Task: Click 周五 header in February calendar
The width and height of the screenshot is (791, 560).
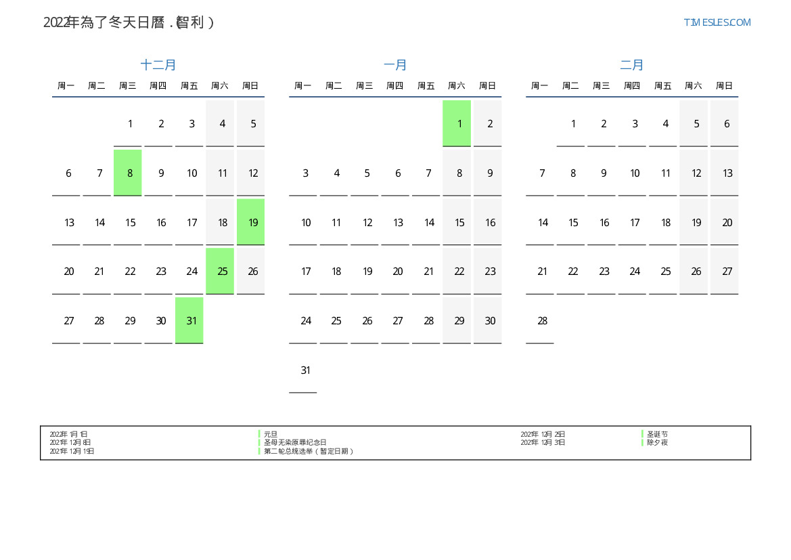Action: pos(663,86)
